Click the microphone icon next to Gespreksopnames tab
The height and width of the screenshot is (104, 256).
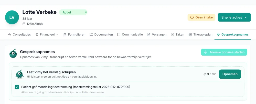pos(218,34)
